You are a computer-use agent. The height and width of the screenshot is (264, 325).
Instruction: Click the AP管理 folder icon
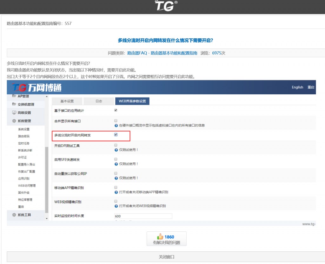(x=14, y=96)
